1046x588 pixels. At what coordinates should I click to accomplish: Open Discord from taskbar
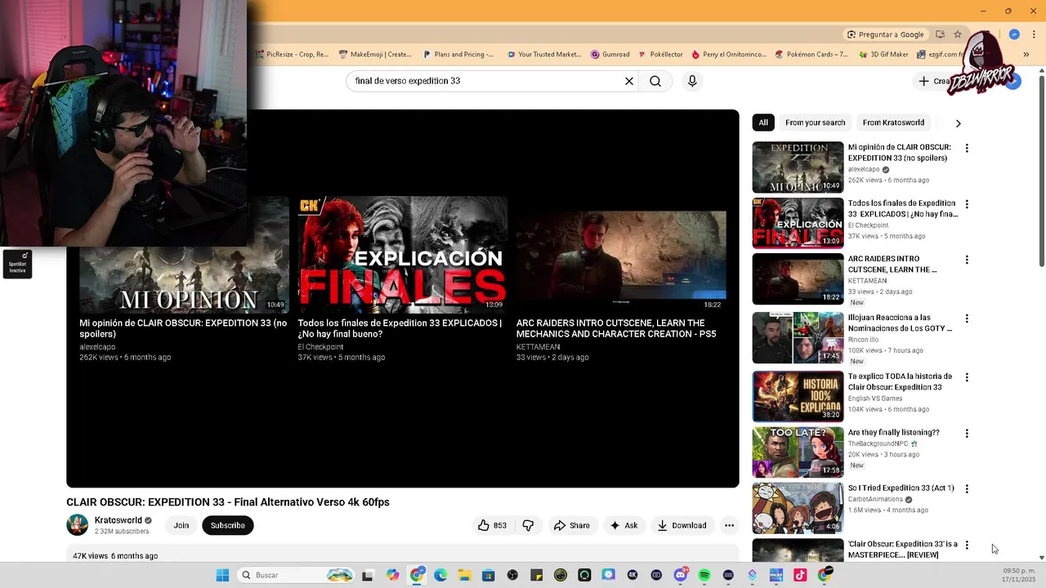pyautogui.click(x=681, y=575)
